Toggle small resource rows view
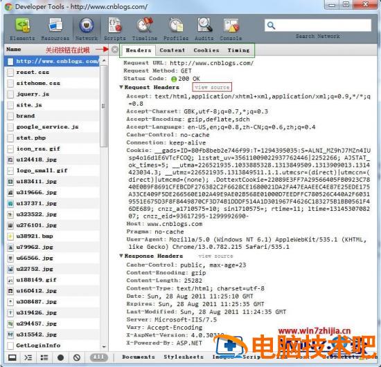 coord(44,357)
